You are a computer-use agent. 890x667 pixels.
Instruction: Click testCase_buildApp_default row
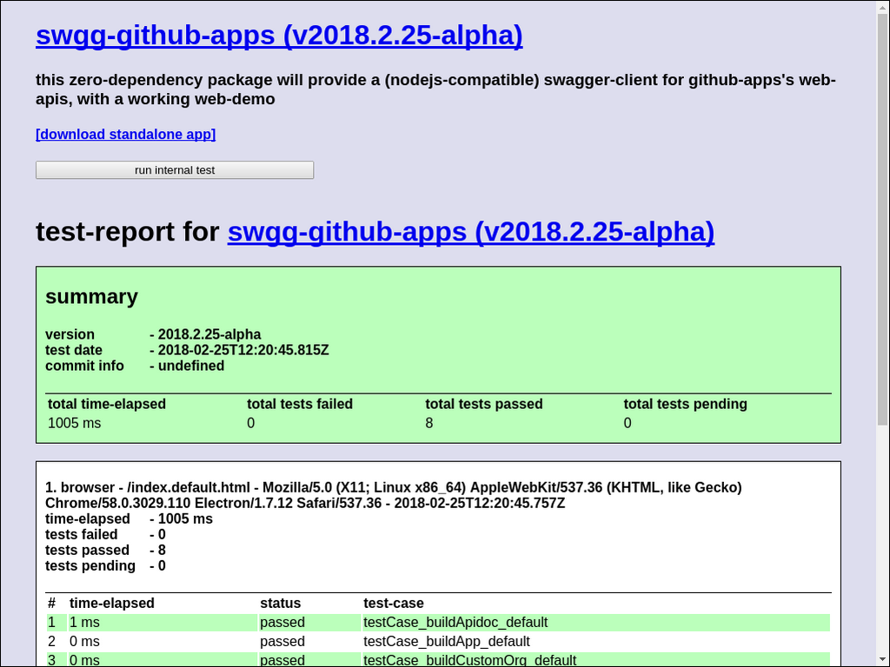[x=438, y=642]
